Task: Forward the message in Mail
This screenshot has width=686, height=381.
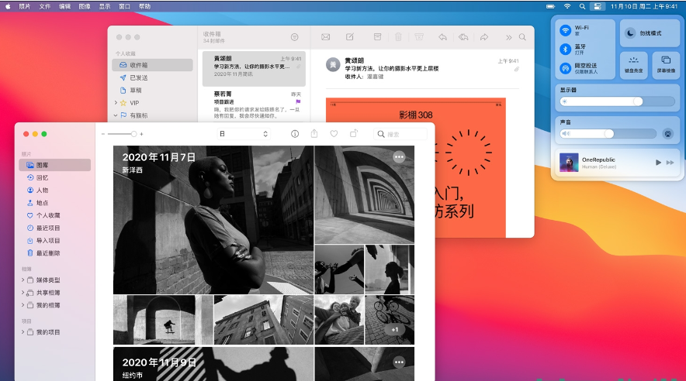Action: pyautogui.click(x=484, y=37)
